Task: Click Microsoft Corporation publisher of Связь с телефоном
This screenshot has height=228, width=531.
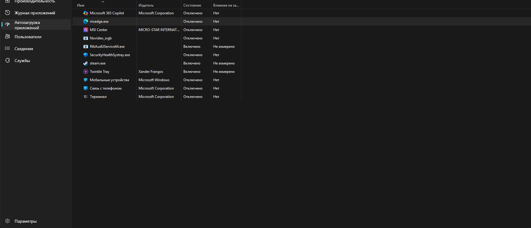Action: click(156, 88)
